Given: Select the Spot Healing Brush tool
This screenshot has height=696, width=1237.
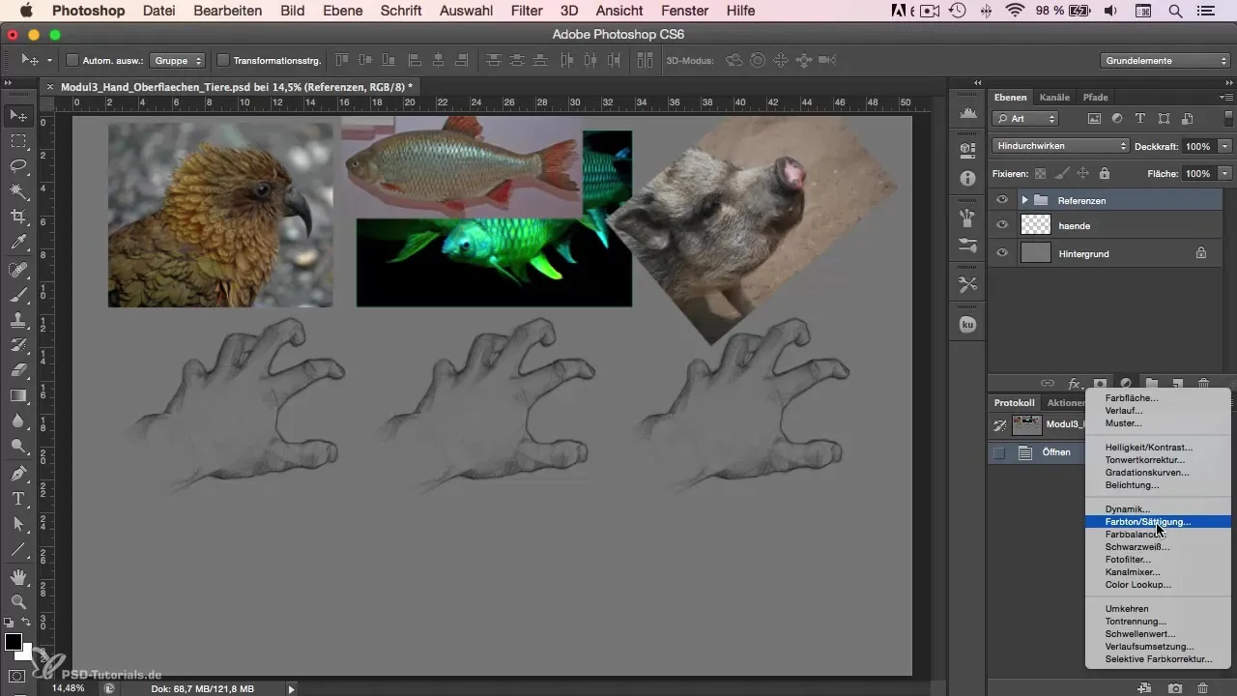Looking at the screenshot, I should point(18,270).
